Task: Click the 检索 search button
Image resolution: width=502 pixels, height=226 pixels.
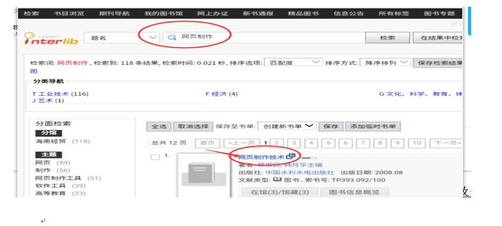Action: click(388, 38)
